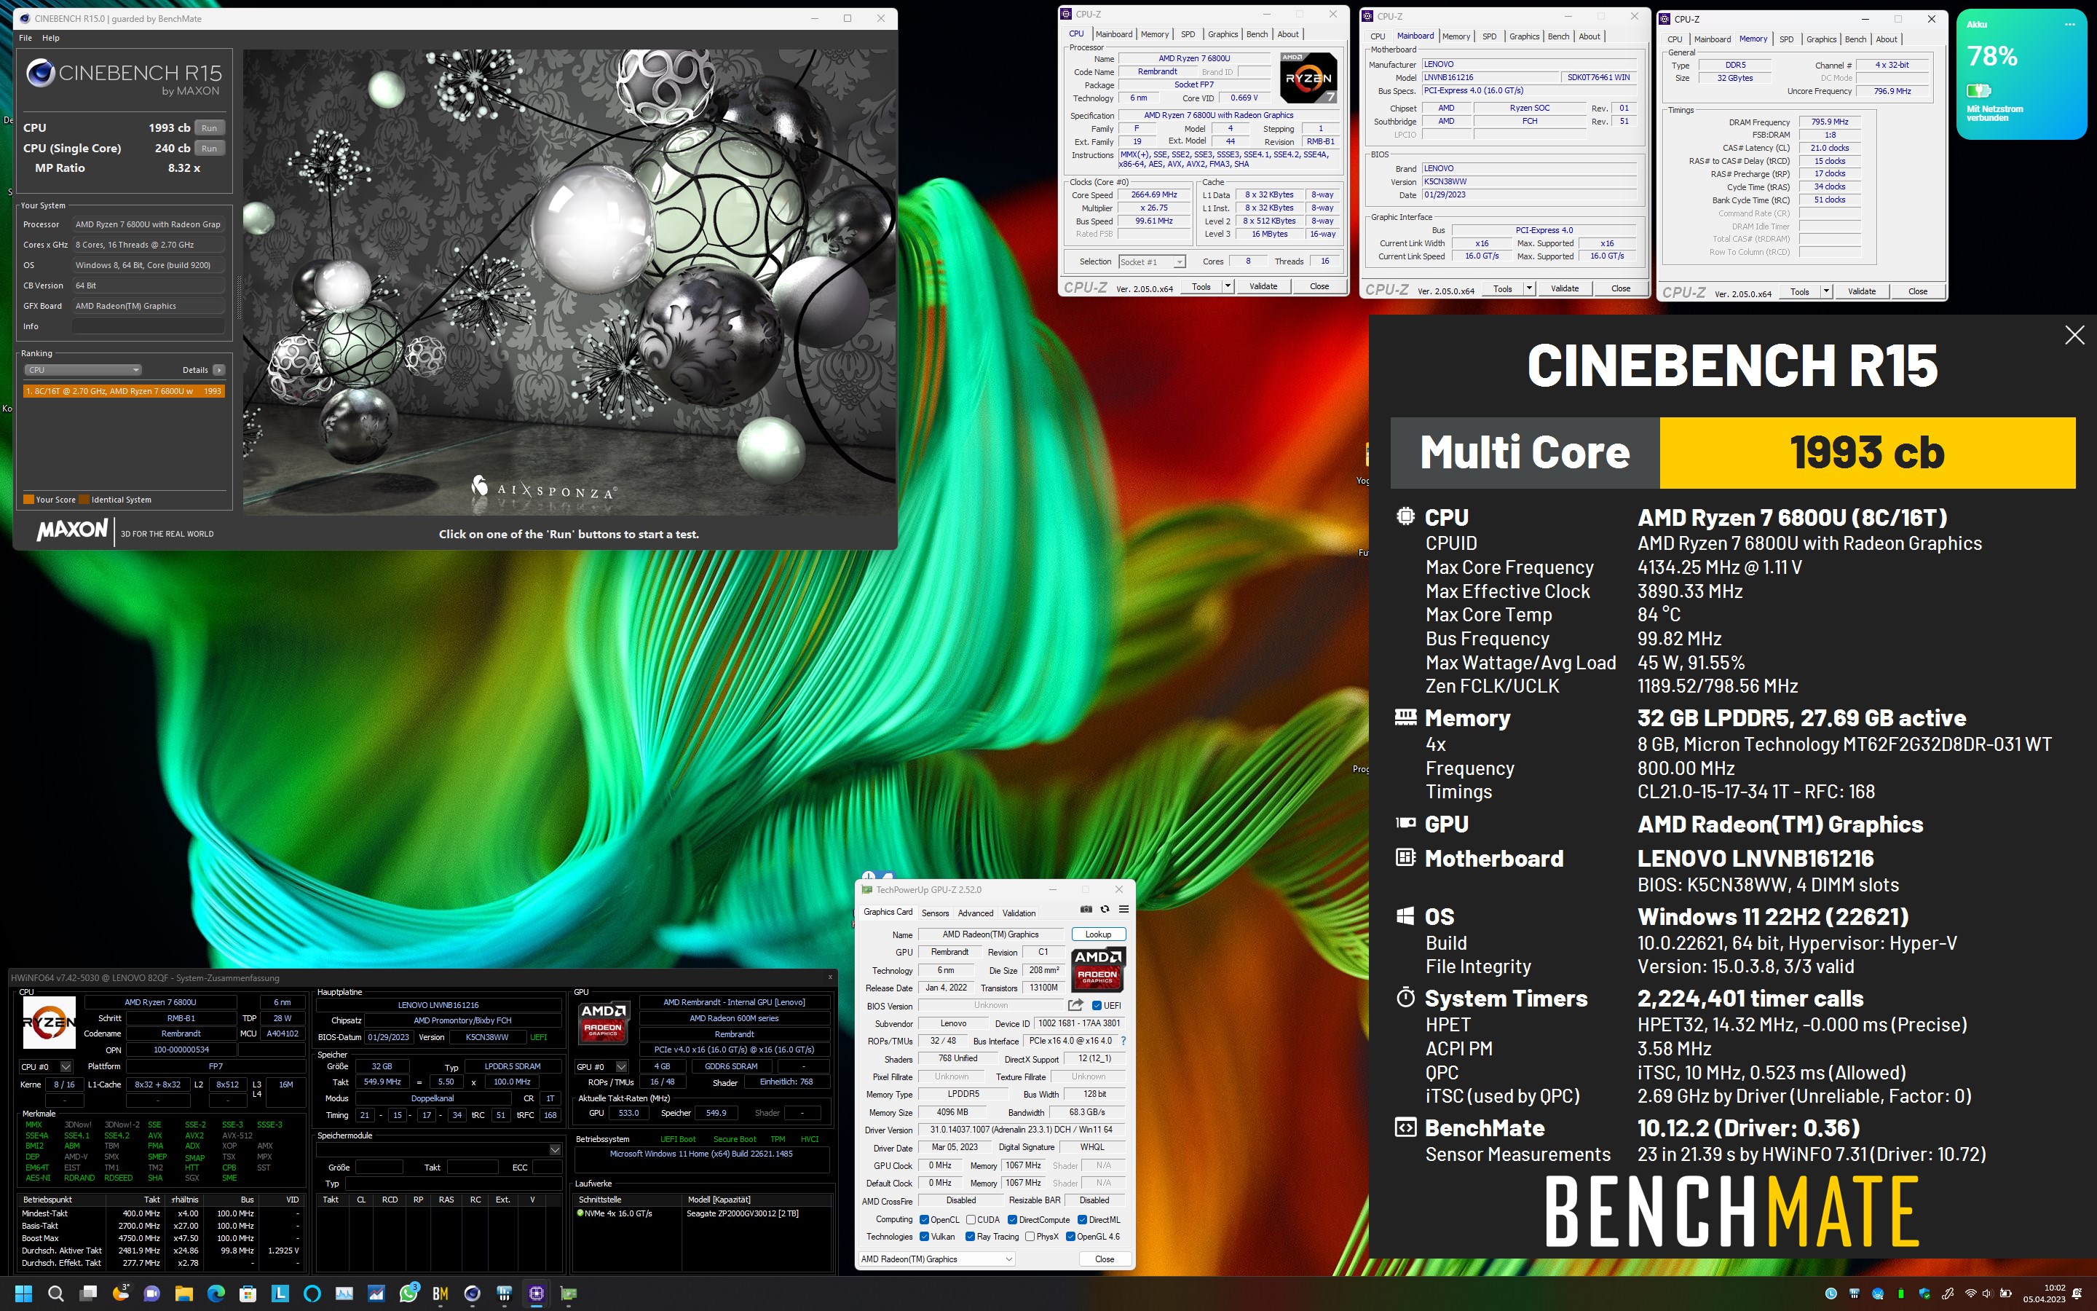Open the CPU #0 dropdown in HWiNFO
The image size is (2097, 1311).
[47, 1066]
